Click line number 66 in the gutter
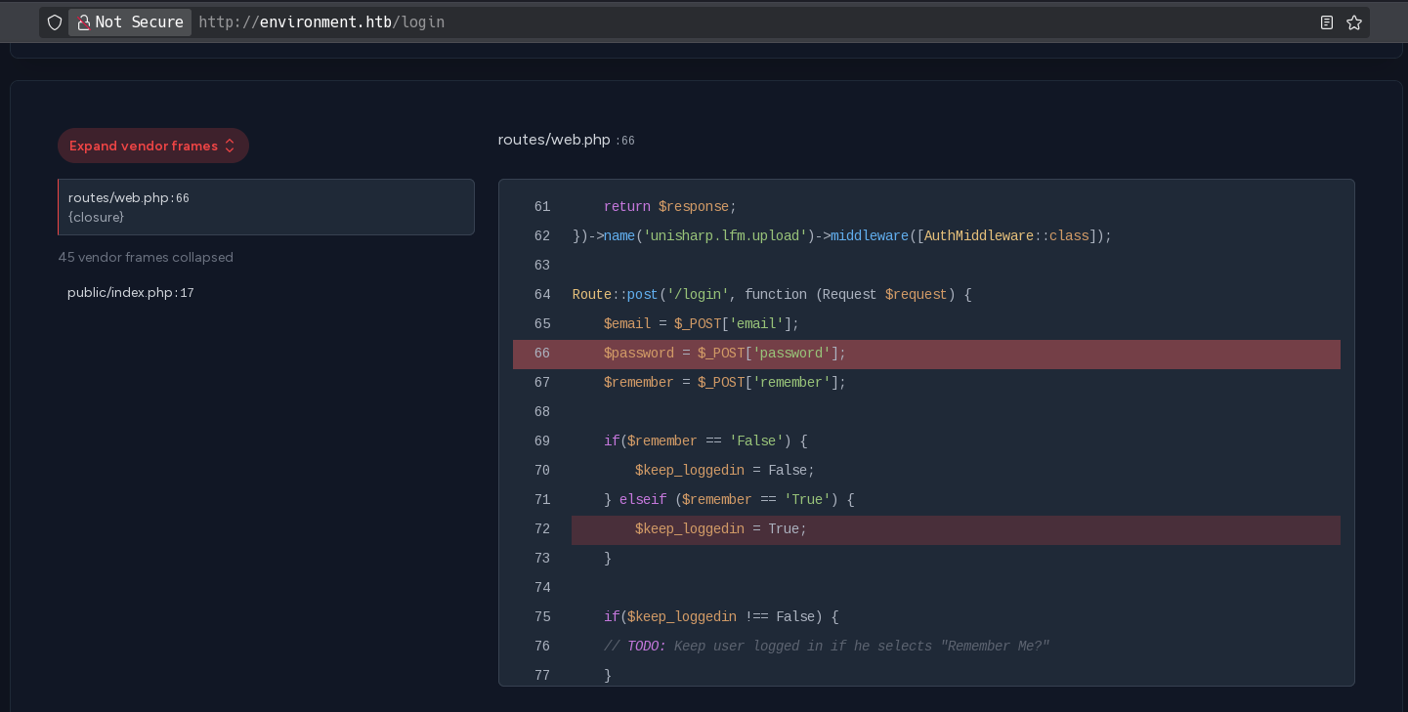 click(x=542, y=354)
